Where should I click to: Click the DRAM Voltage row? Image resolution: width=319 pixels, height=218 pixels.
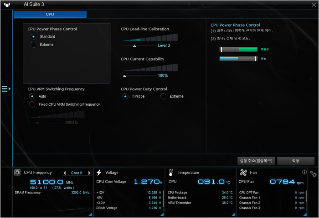(x=129, y=208)
